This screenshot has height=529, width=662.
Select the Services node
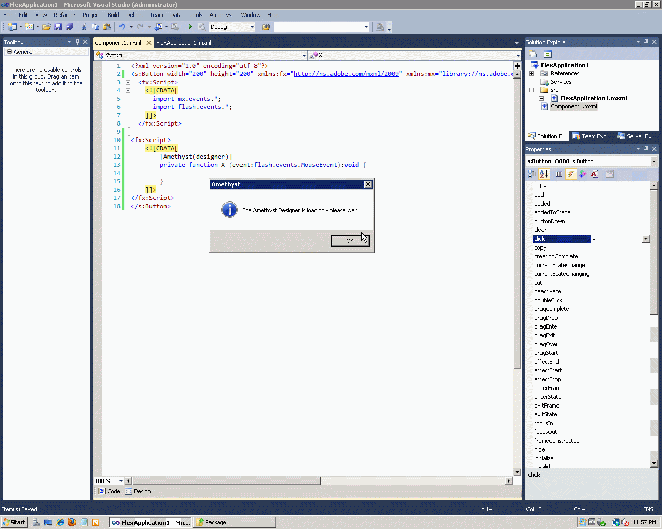coord(561,82)
